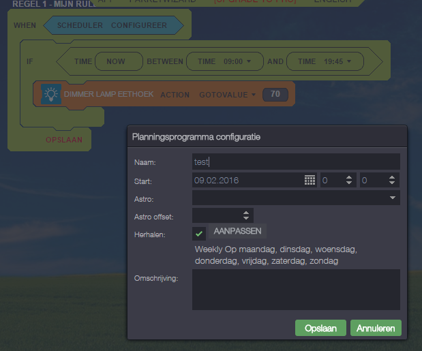Click the Naam text field
This screenshot has height=351, width=422.
(295, 162)
